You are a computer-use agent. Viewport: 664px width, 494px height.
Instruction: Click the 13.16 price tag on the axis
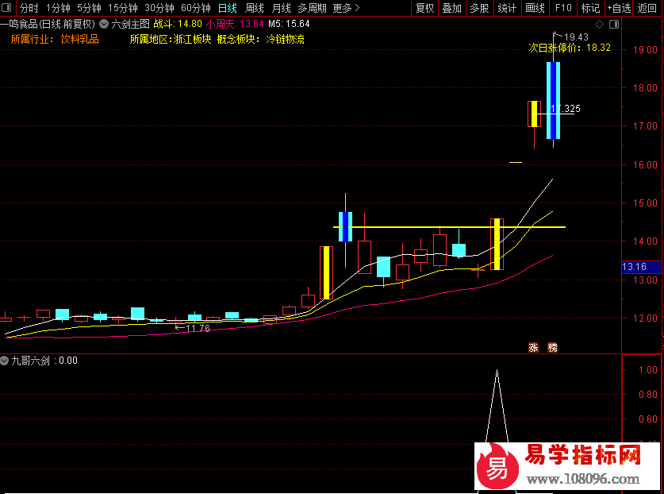click(635, 267)
